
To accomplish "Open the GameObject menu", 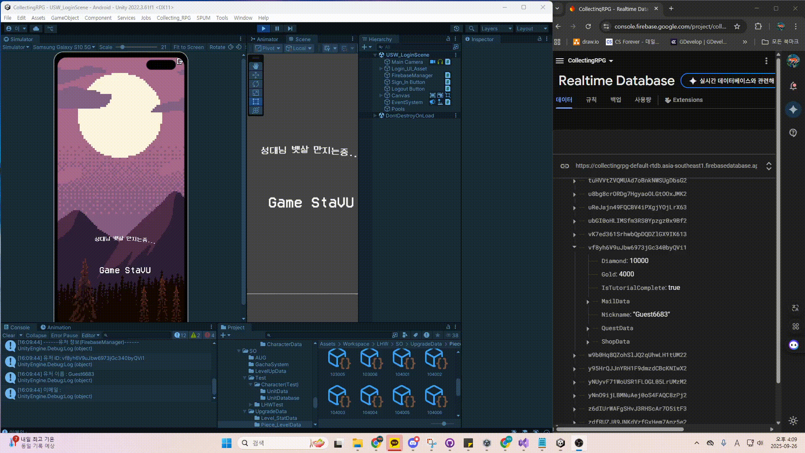I will click(x=65, y=18).
